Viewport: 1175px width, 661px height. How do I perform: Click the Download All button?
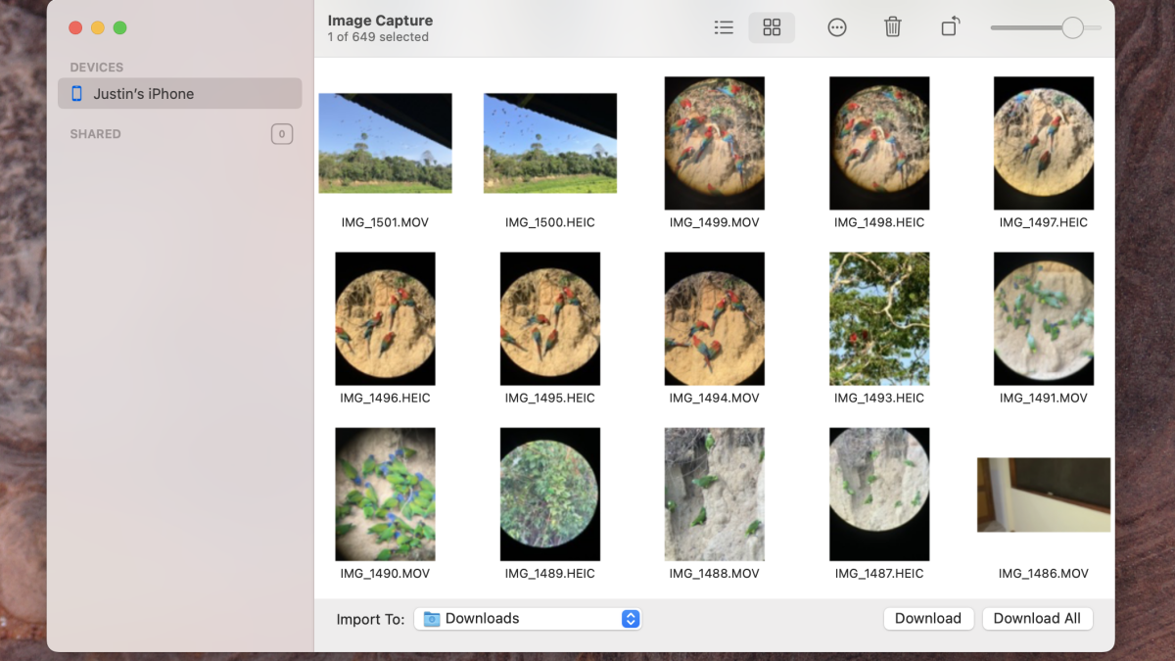1037,619
